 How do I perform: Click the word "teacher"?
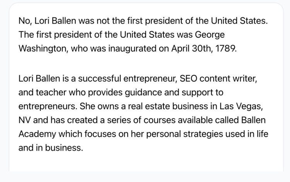click(51, 93)
